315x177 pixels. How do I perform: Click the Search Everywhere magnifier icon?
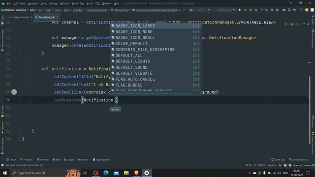coord(301,10)
